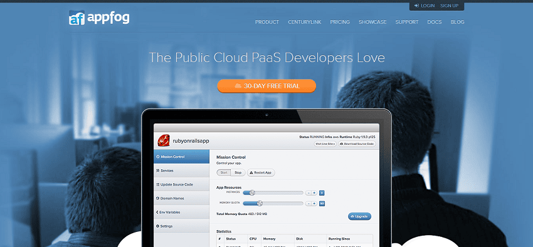Click the Env Variables code icon
Viewport: 533px width, 247px height.
[x=157, y=212]
